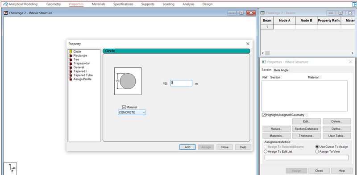Viewport: 357px width, 175px height.
Task: Select Assign To Edit List option
Action: click(x=266, y=151)
